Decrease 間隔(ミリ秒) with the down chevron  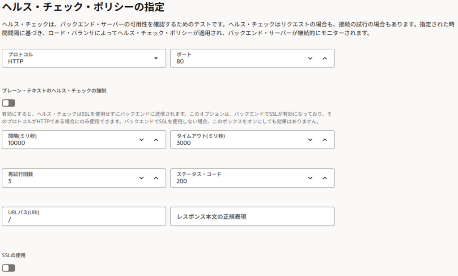click(141, 140)
